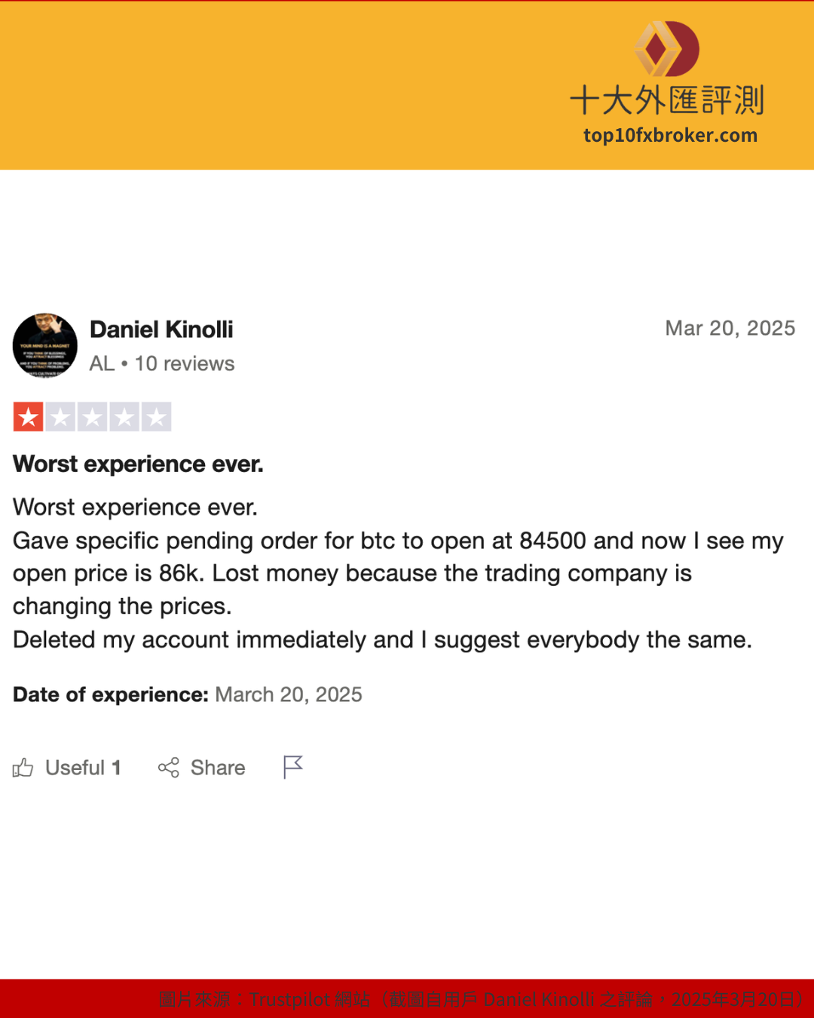This screenshot has height=1018, width=814.
Task: Open the Daniel Kinolli reviewer name
Action: tap(161, 330)
